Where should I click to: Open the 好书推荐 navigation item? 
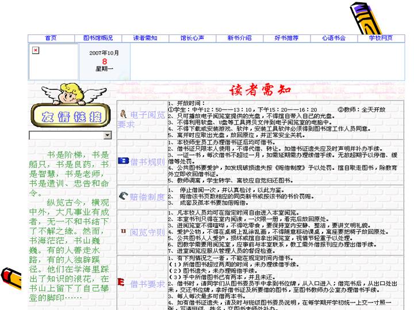coord(286,38)
